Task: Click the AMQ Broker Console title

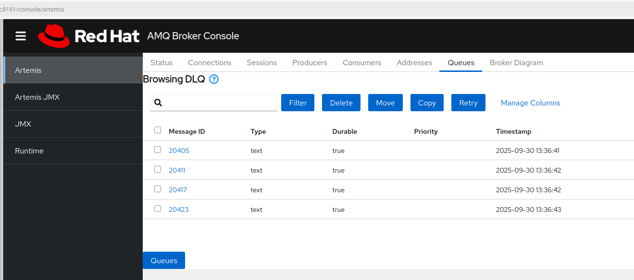Action: coord(193,36)
